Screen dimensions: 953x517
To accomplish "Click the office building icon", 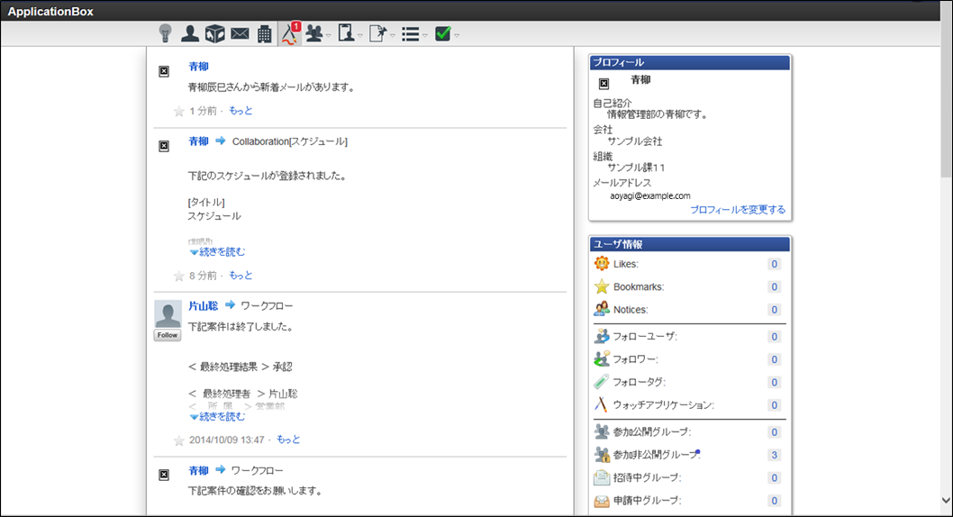I will coord(264,33).
